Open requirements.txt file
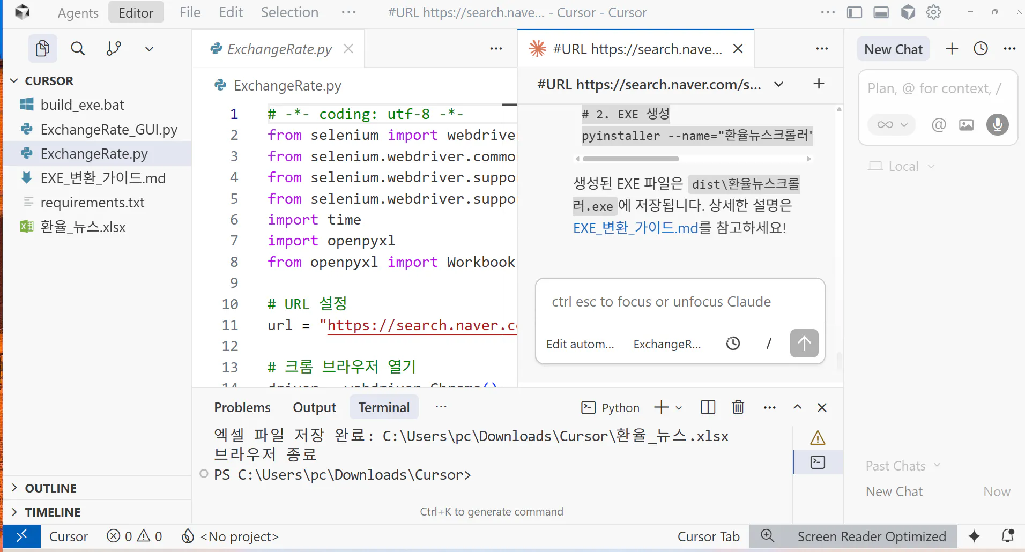The width and height of the screenshot is (1025, 552). (x=92, y=203)
